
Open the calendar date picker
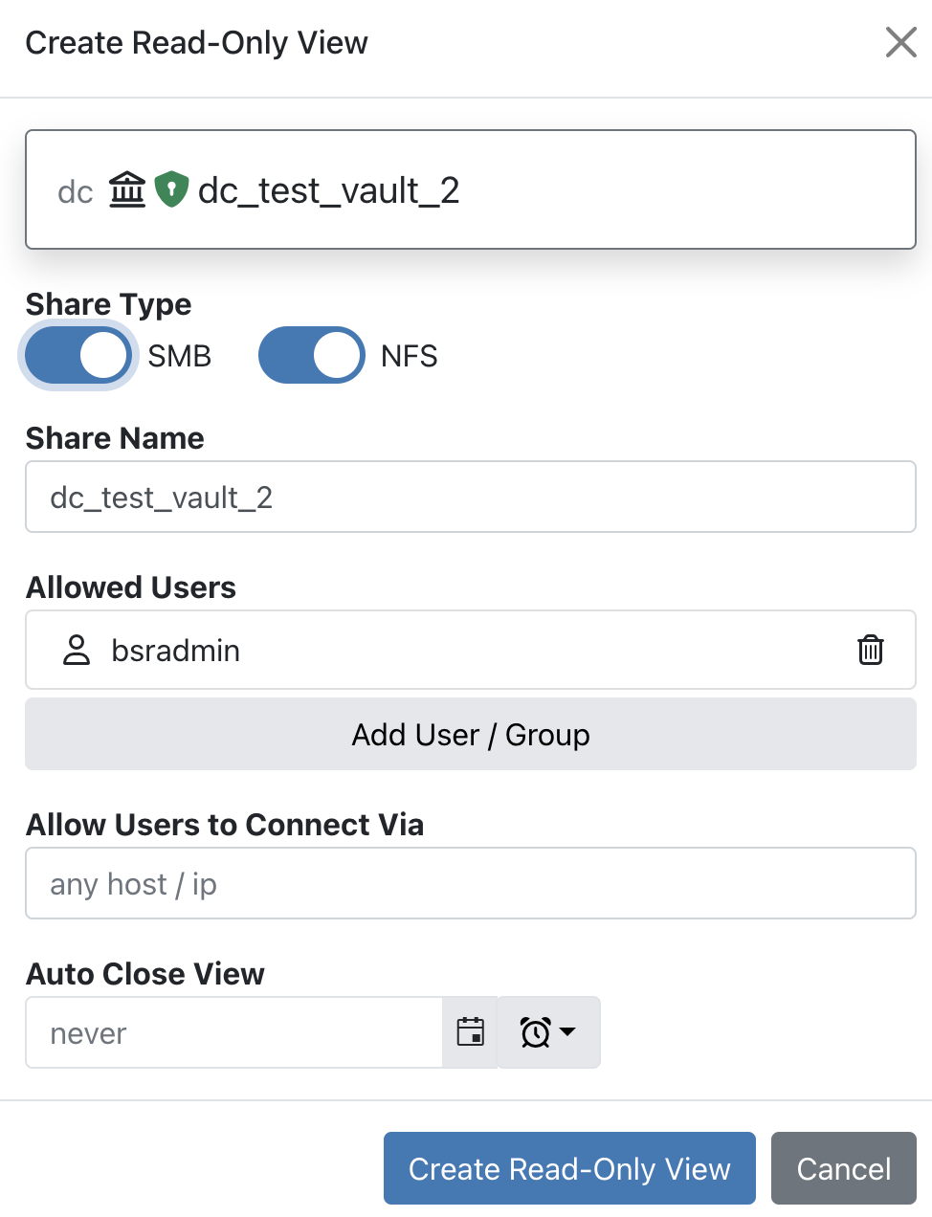(470, 1032)
